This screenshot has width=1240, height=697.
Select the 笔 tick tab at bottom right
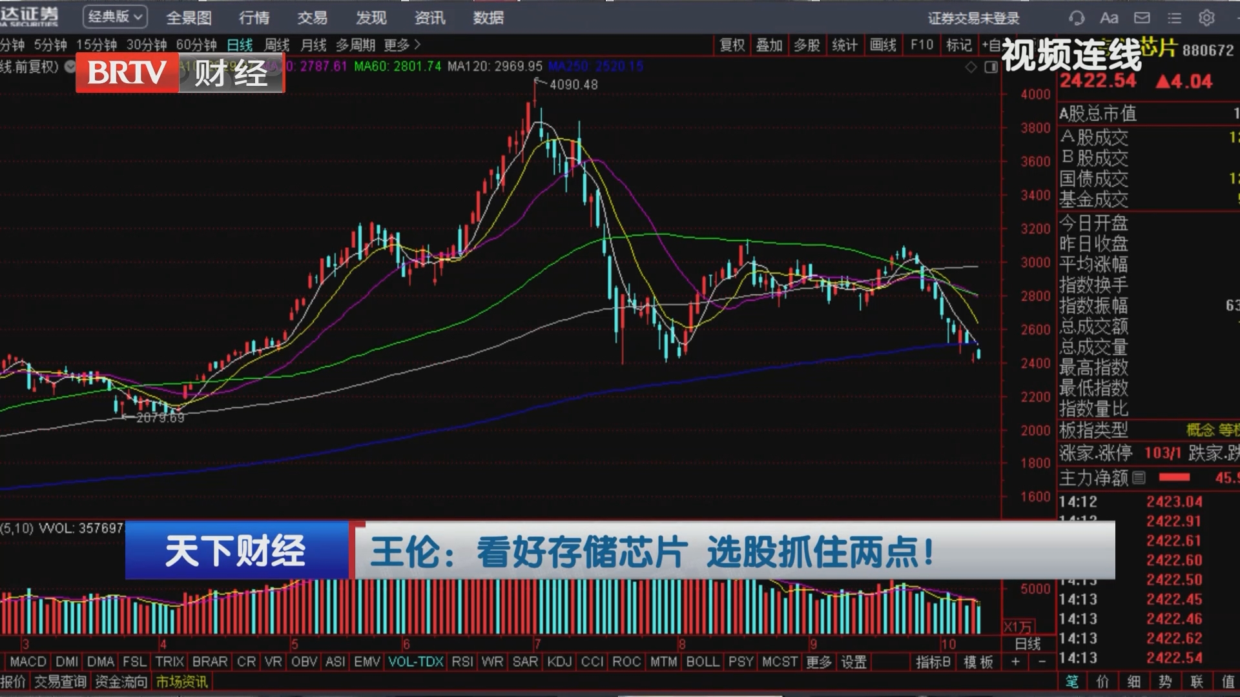1071,682
